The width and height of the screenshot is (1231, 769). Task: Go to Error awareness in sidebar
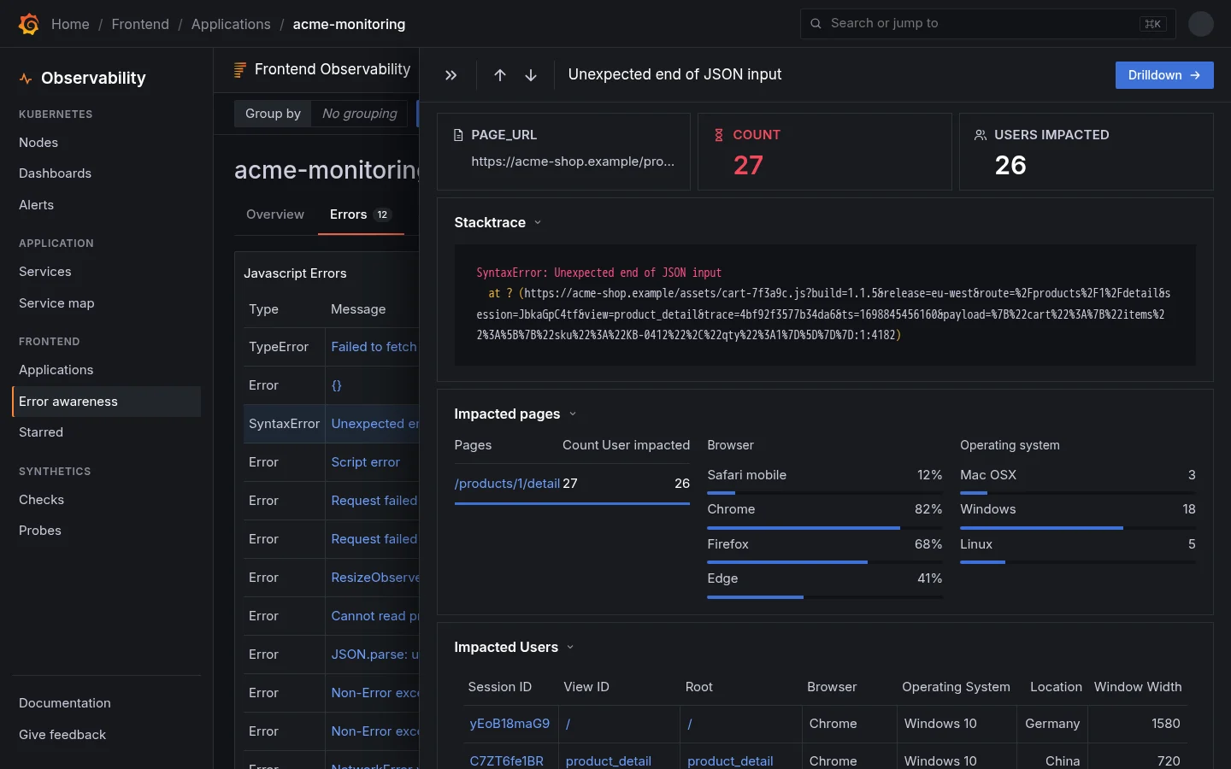coord(107,402)
